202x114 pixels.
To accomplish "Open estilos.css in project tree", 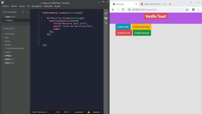I will point(9,59).
